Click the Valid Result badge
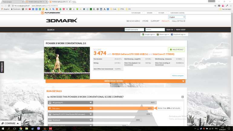The width and height of the screenshot is (233, 131). coord(176,49)
